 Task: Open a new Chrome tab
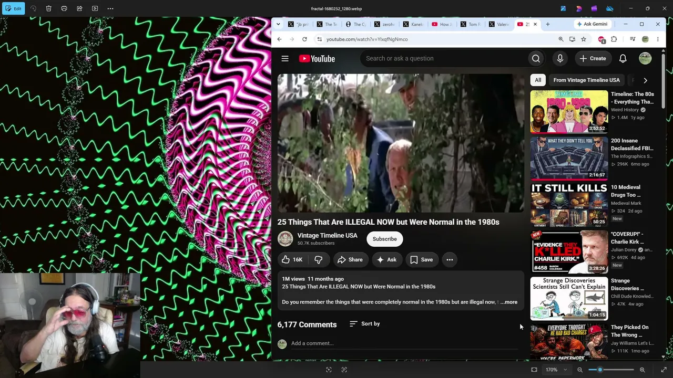coord(547,24)
